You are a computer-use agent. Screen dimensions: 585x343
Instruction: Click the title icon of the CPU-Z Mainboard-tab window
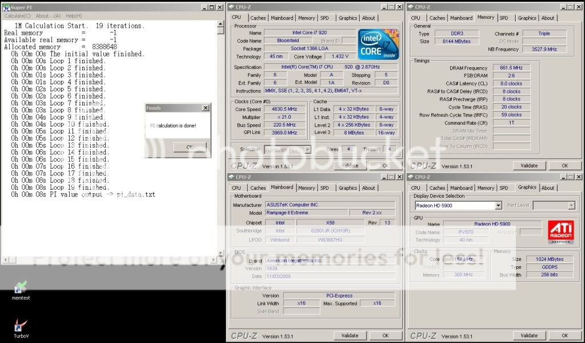[231, 177]
